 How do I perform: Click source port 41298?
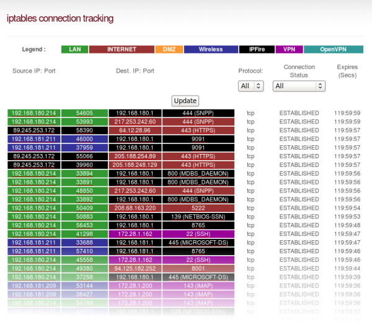tap(84, 234)
